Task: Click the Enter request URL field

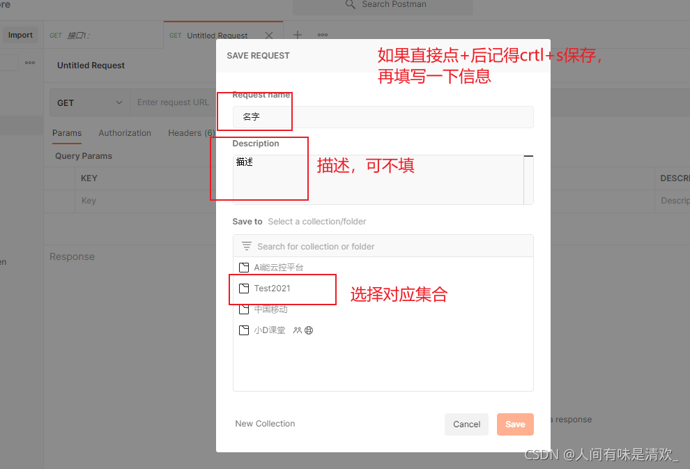Action: click(x=173, y=102)
